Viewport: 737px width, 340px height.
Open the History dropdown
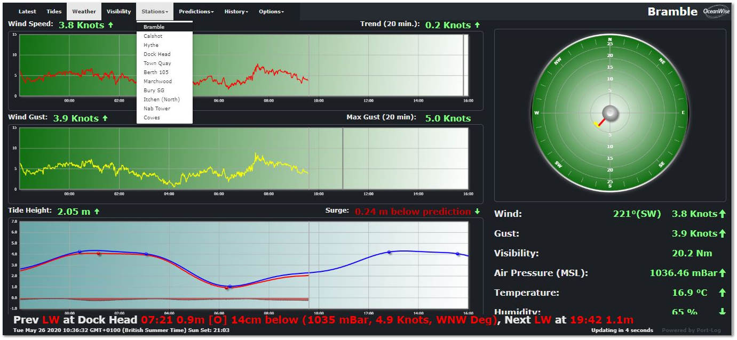click(236, 12)
